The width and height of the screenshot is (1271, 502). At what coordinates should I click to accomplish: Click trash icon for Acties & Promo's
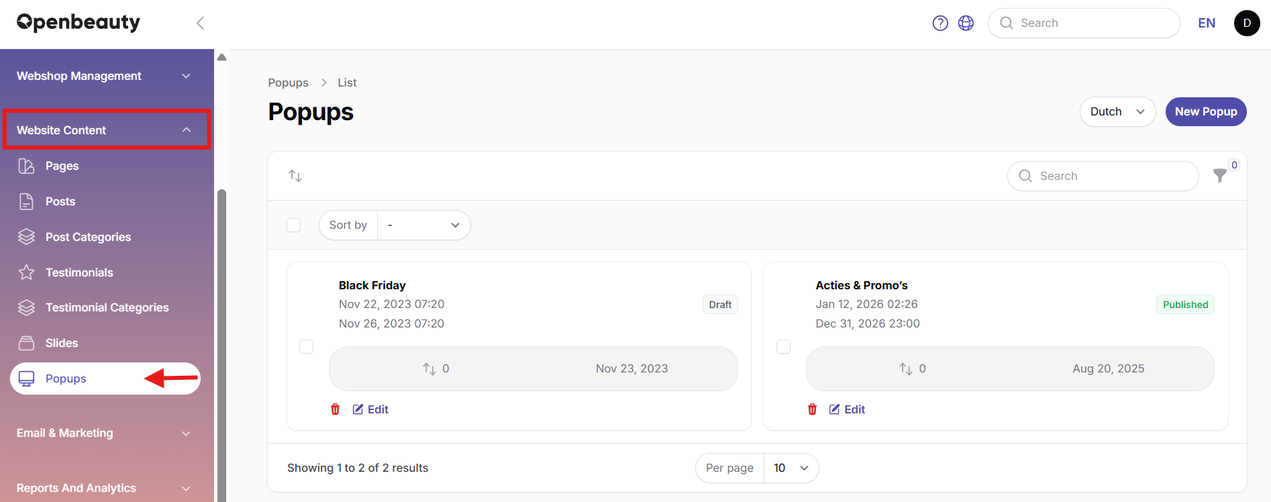pyautogui.click(x=812, y=409)
